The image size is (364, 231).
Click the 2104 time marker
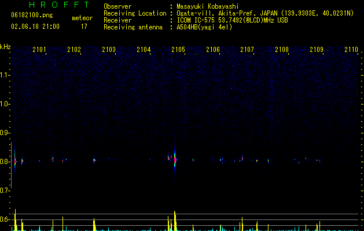tap(144, 50)
